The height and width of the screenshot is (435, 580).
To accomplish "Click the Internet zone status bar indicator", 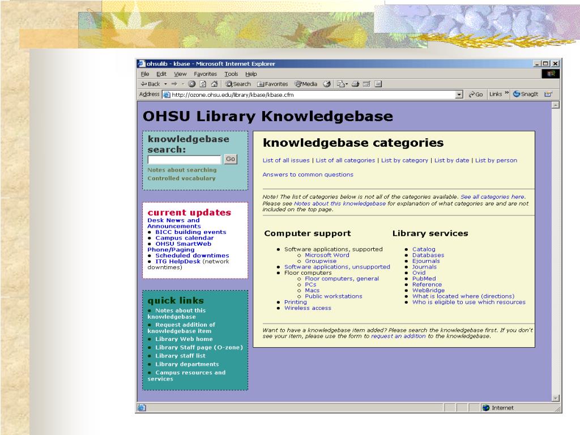I will [x=498, y=408].
